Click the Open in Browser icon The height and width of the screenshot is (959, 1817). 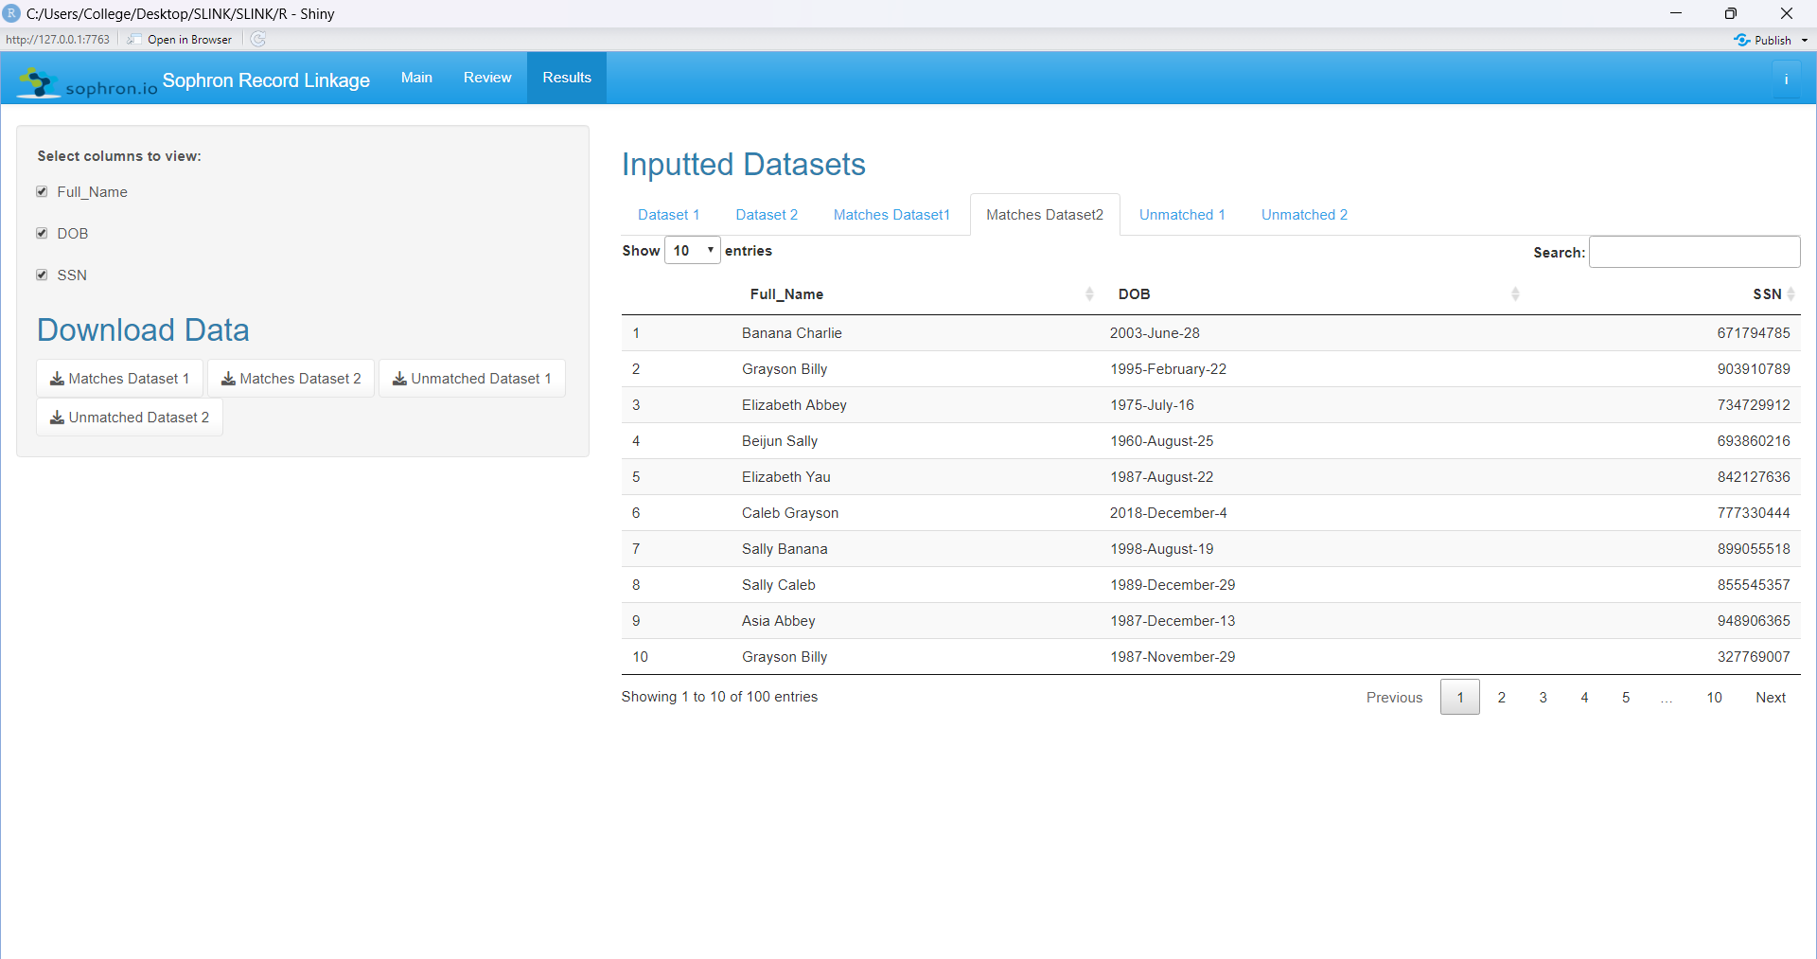pos(135,39)
